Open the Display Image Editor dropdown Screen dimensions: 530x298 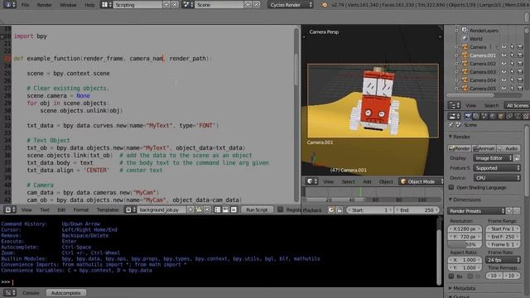click(x=493, y=158)
